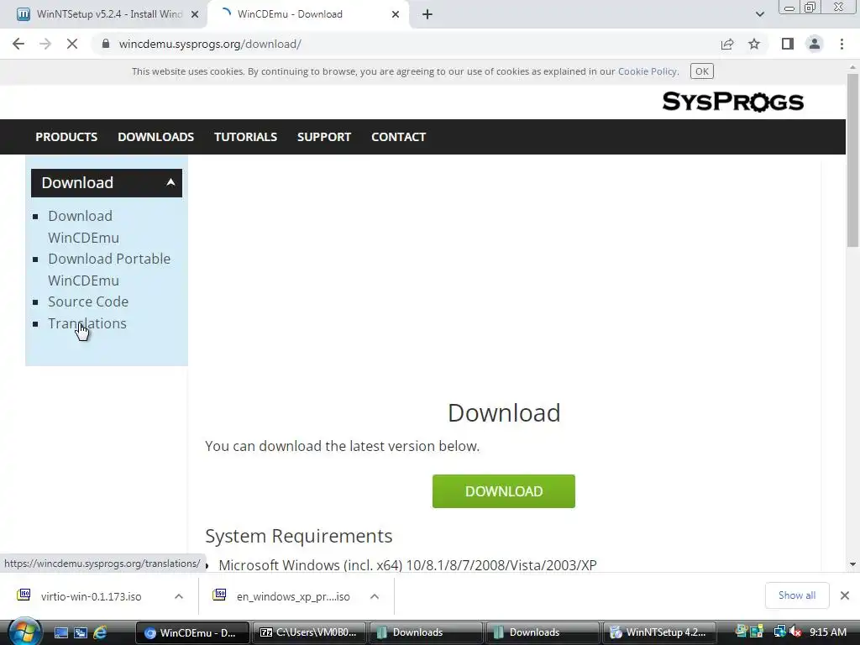The image size is (860, 645).
Task: Click the SysProgs logo
Action: coord(732,102)
